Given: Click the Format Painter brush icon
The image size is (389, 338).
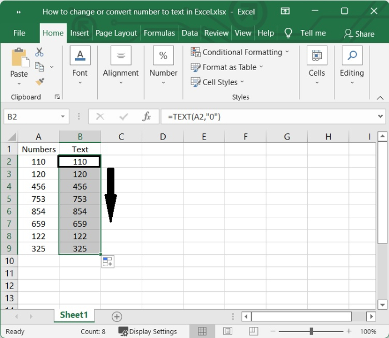Looking at the screenshot, I should click(39, 82).
